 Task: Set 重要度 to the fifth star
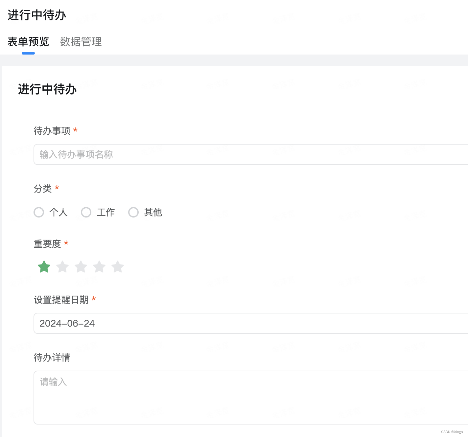click(x=118, y=267)
